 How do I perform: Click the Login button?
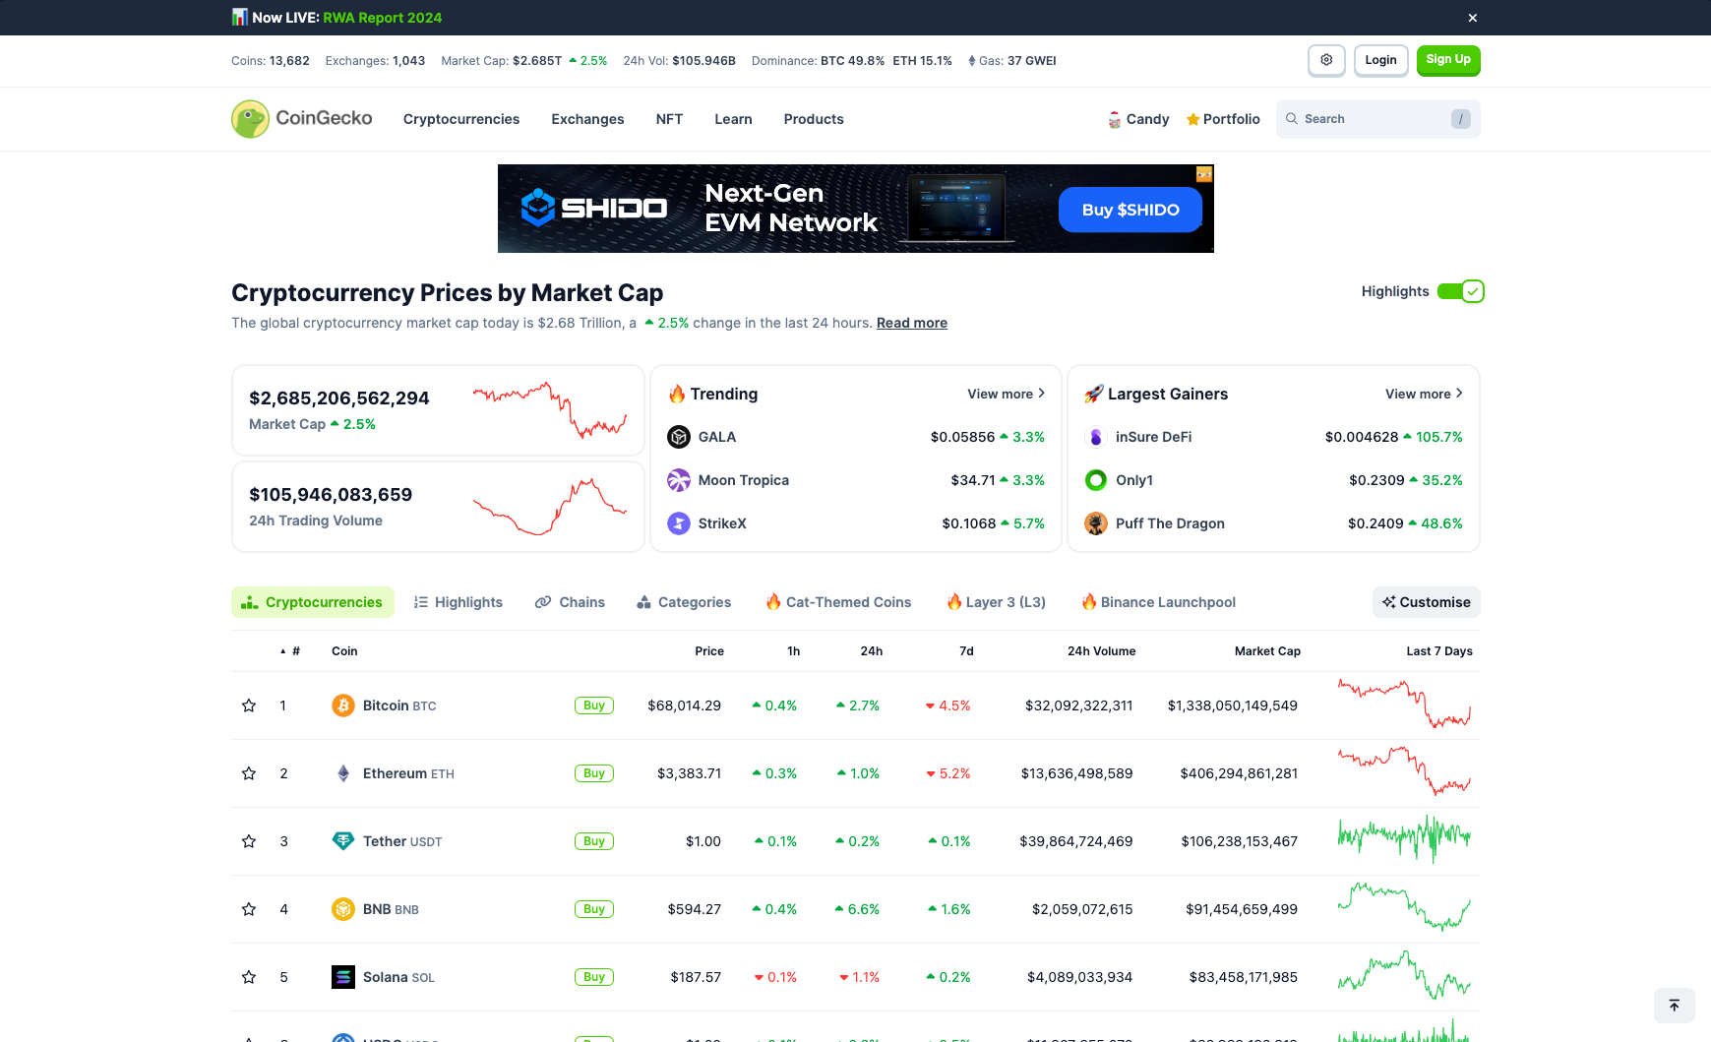click(x=1381, y=60)
